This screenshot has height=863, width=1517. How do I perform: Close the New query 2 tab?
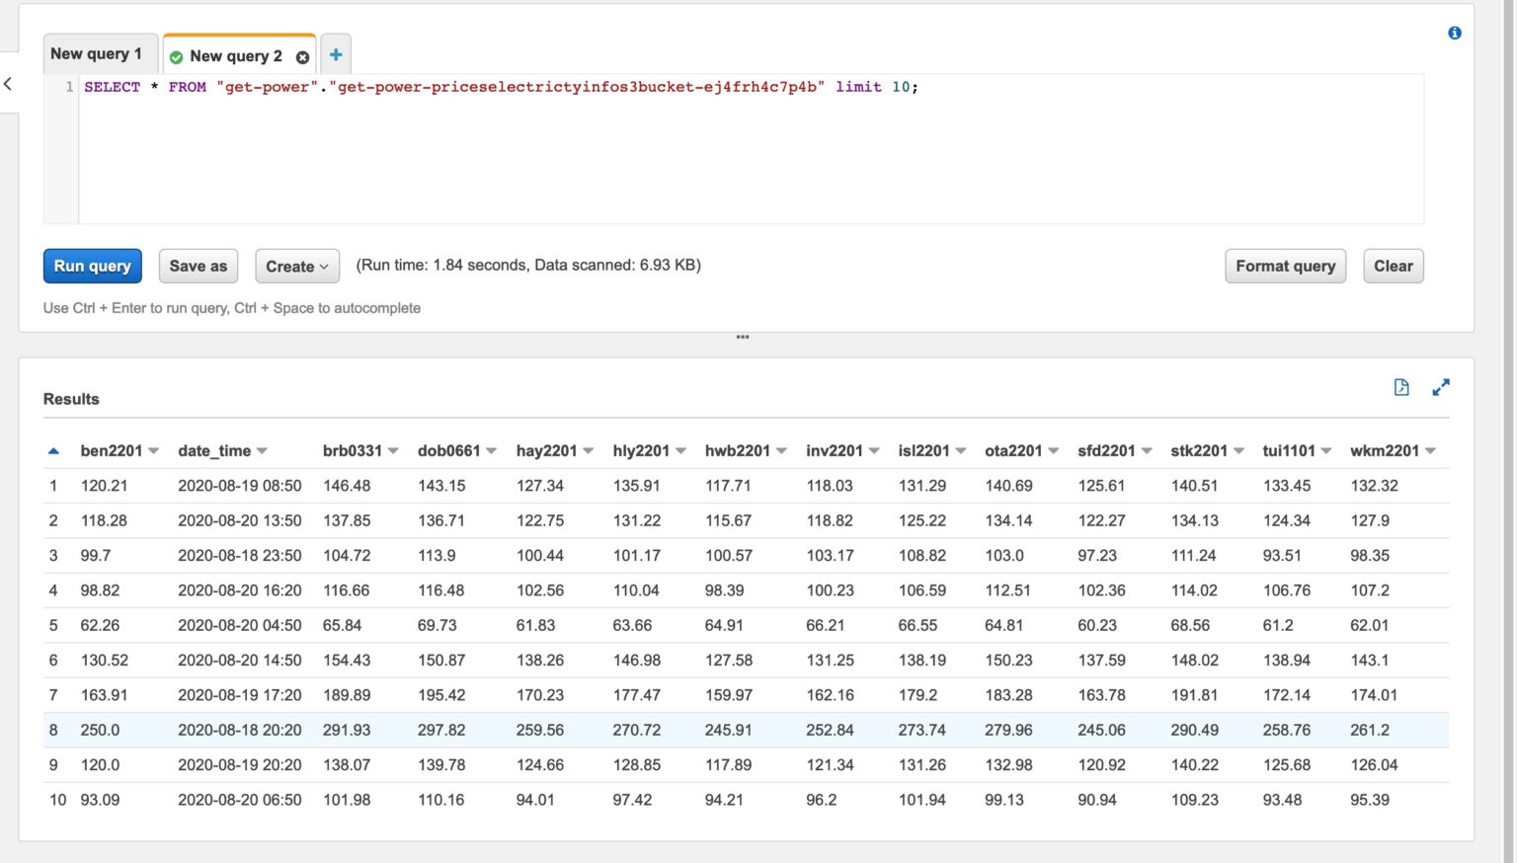(x=302, y=57)
